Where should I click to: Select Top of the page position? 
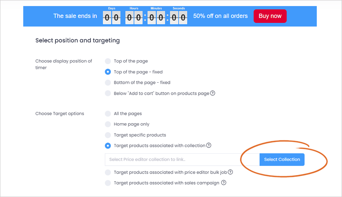point(108,61)
